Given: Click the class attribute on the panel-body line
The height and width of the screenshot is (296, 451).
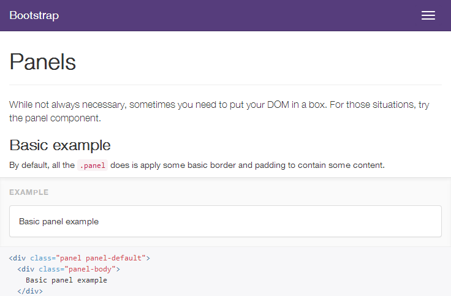Looking at the screenshot, I should click(49, 269).
